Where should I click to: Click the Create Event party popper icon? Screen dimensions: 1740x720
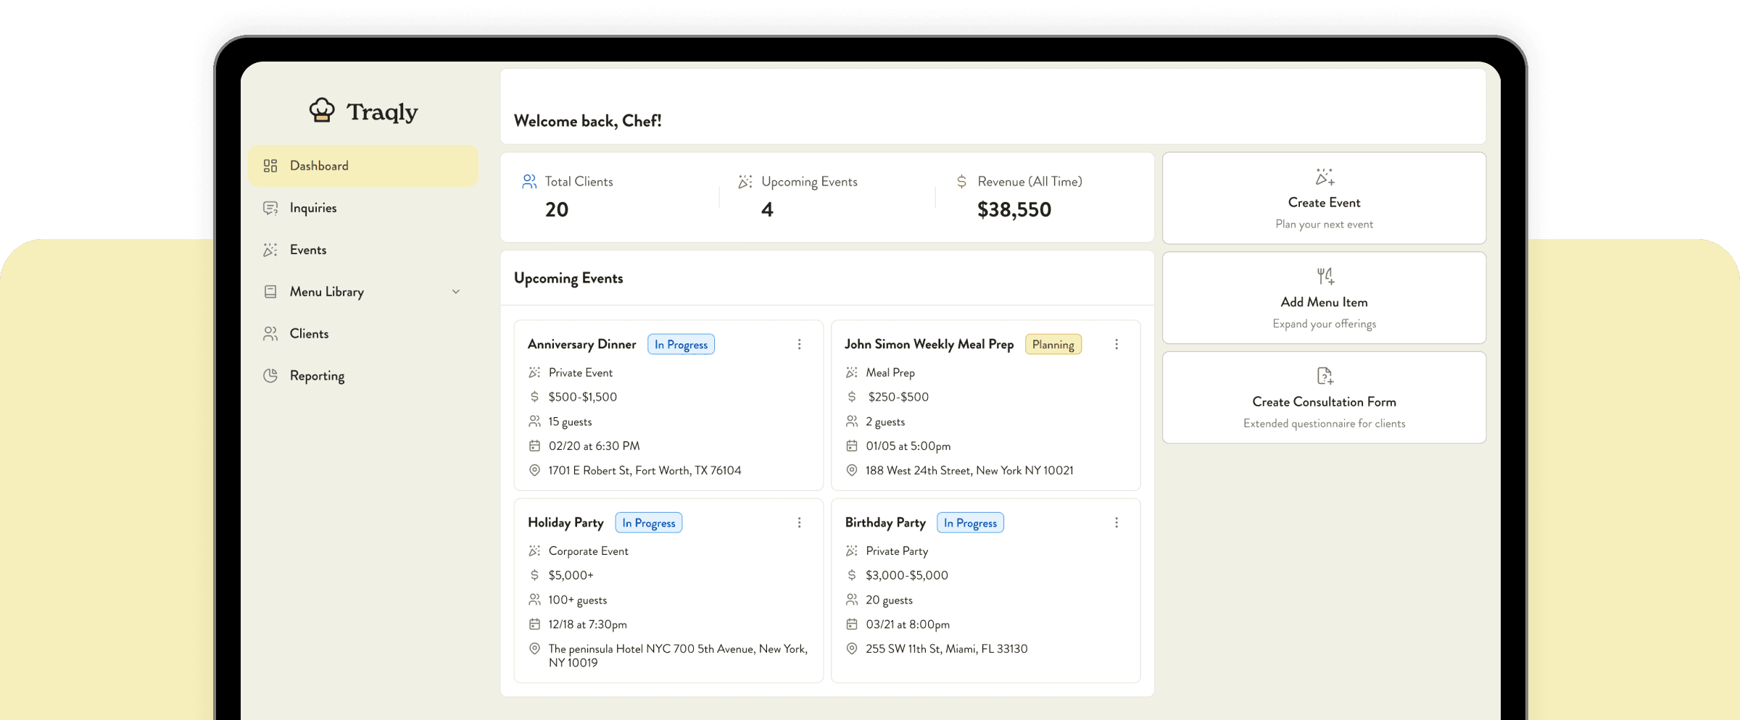coord(1325,177)
